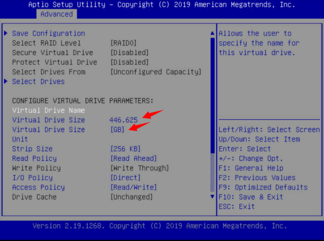Click the ESC: Exit hint

(237, 206)
